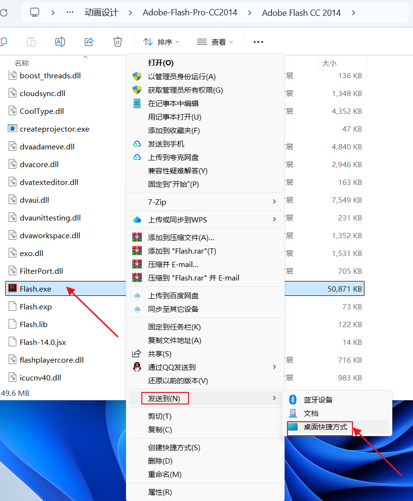Viewport: 413px width, 501px height.
Task: Click the This PC monitor icon in the breadcrumb
Action: point(35,12)
